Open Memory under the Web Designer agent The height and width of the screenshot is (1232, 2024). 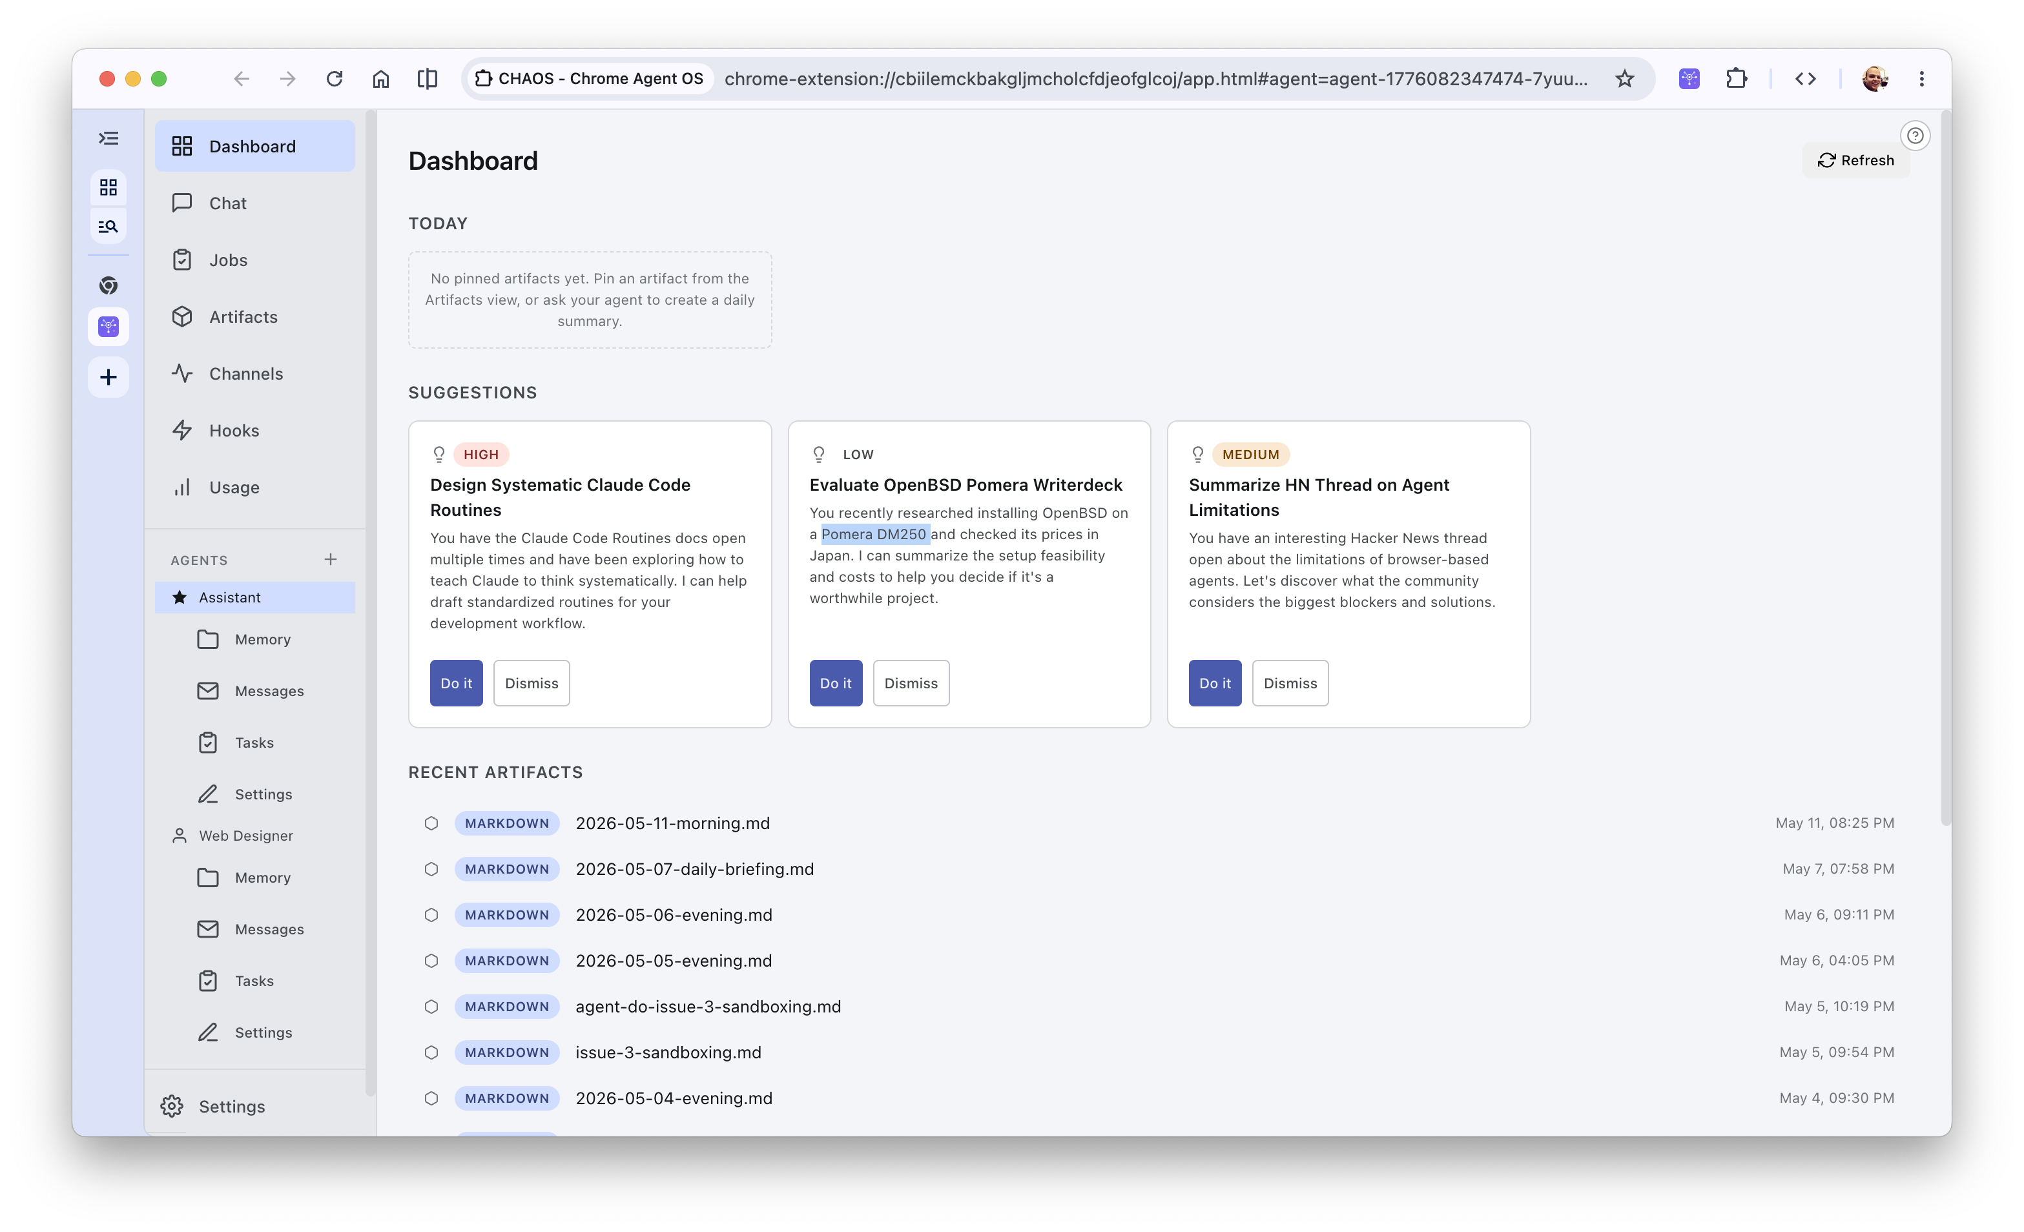[263, 877]
